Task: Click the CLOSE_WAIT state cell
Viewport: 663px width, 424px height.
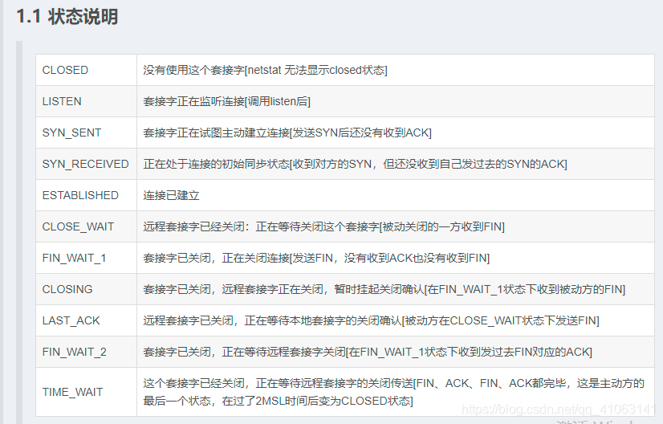Action: [86, 226]
